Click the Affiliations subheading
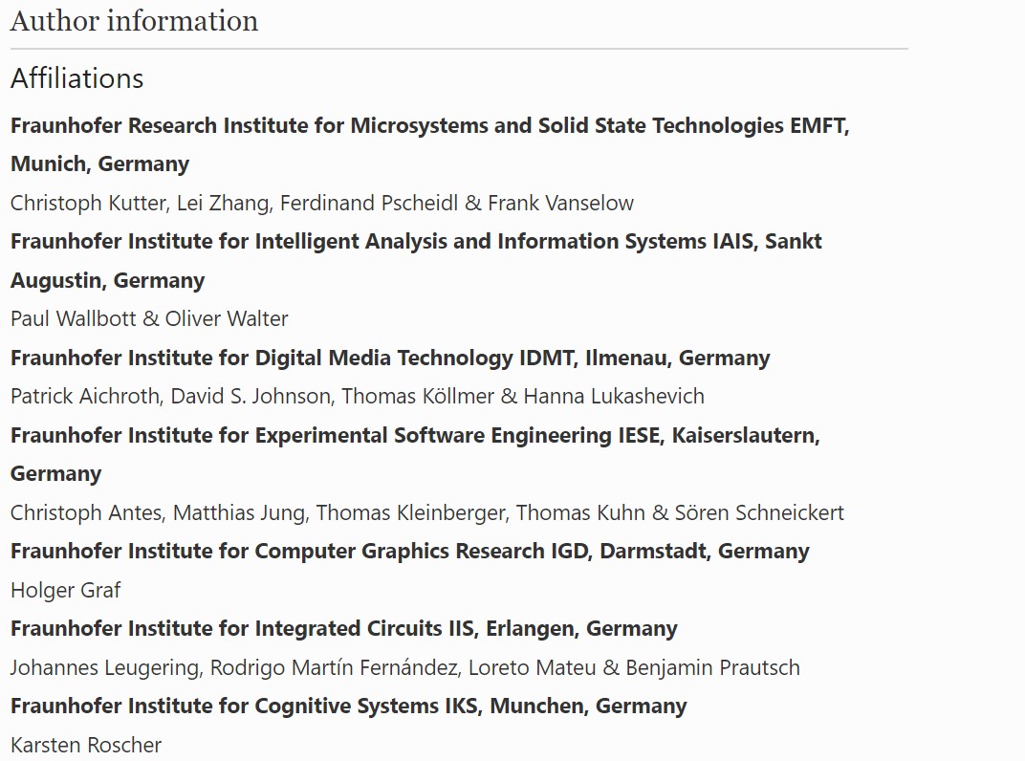 pyautogui.click(x=76, y=78)
